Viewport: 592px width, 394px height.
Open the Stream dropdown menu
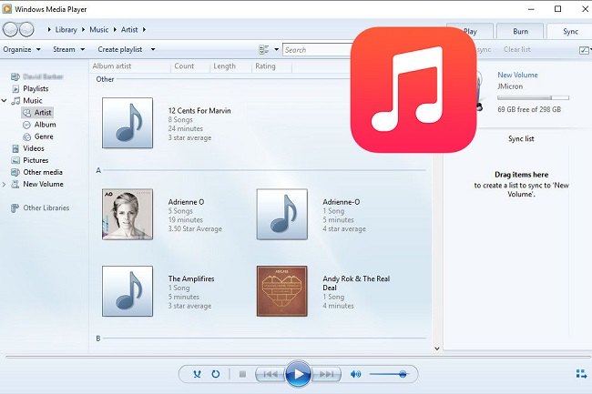pyautogui.click(x=68, y=49)
